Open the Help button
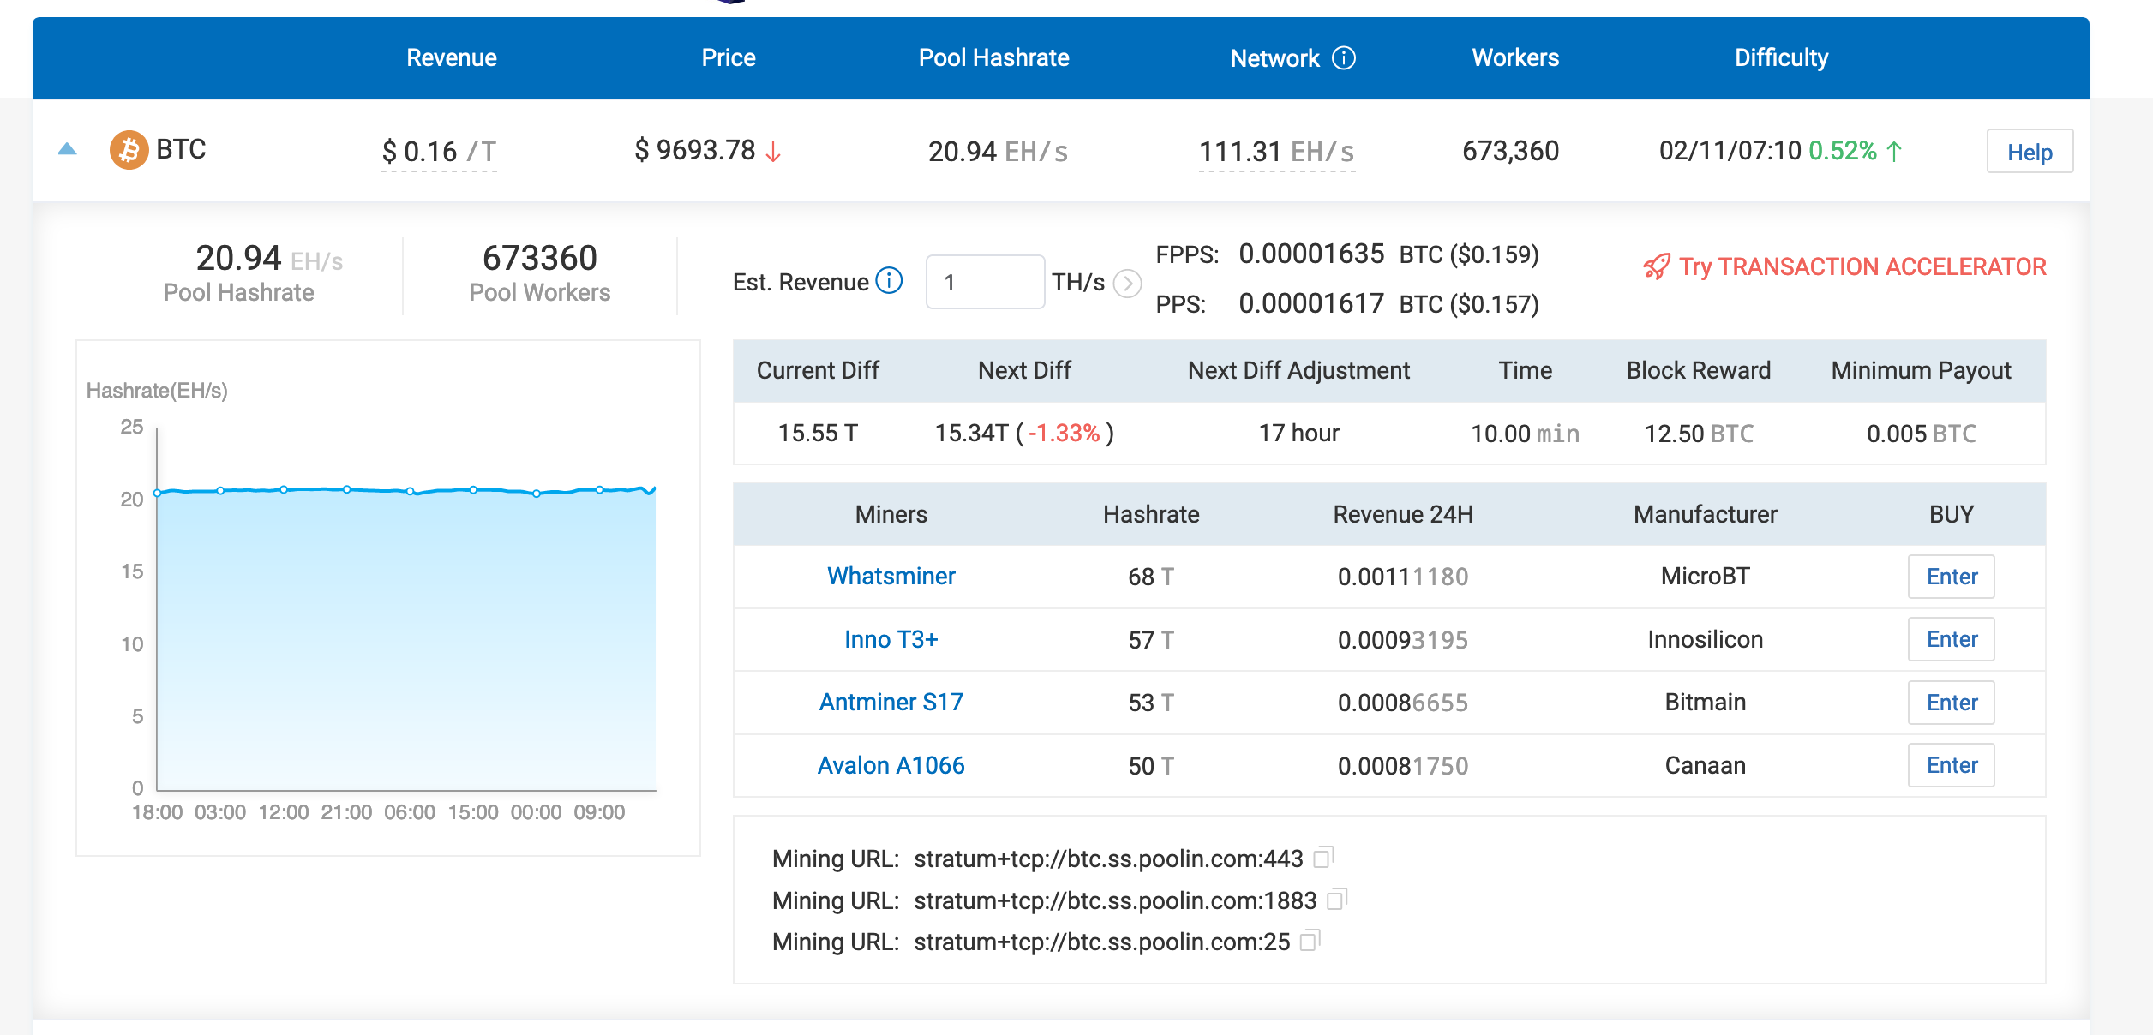Screen dimensions: 2153x1035 coord(2030,152)
